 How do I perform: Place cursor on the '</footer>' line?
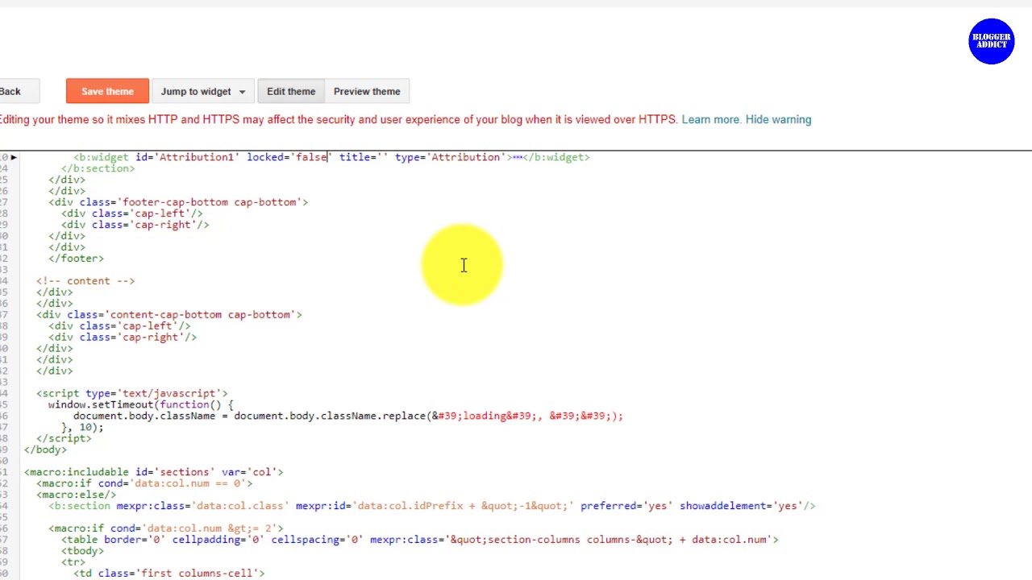tap(76, 259)
